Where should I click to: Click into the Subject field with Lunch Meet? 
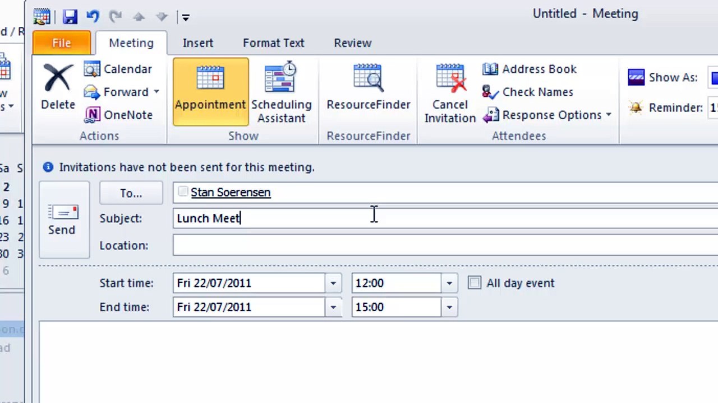coord(445,218)
